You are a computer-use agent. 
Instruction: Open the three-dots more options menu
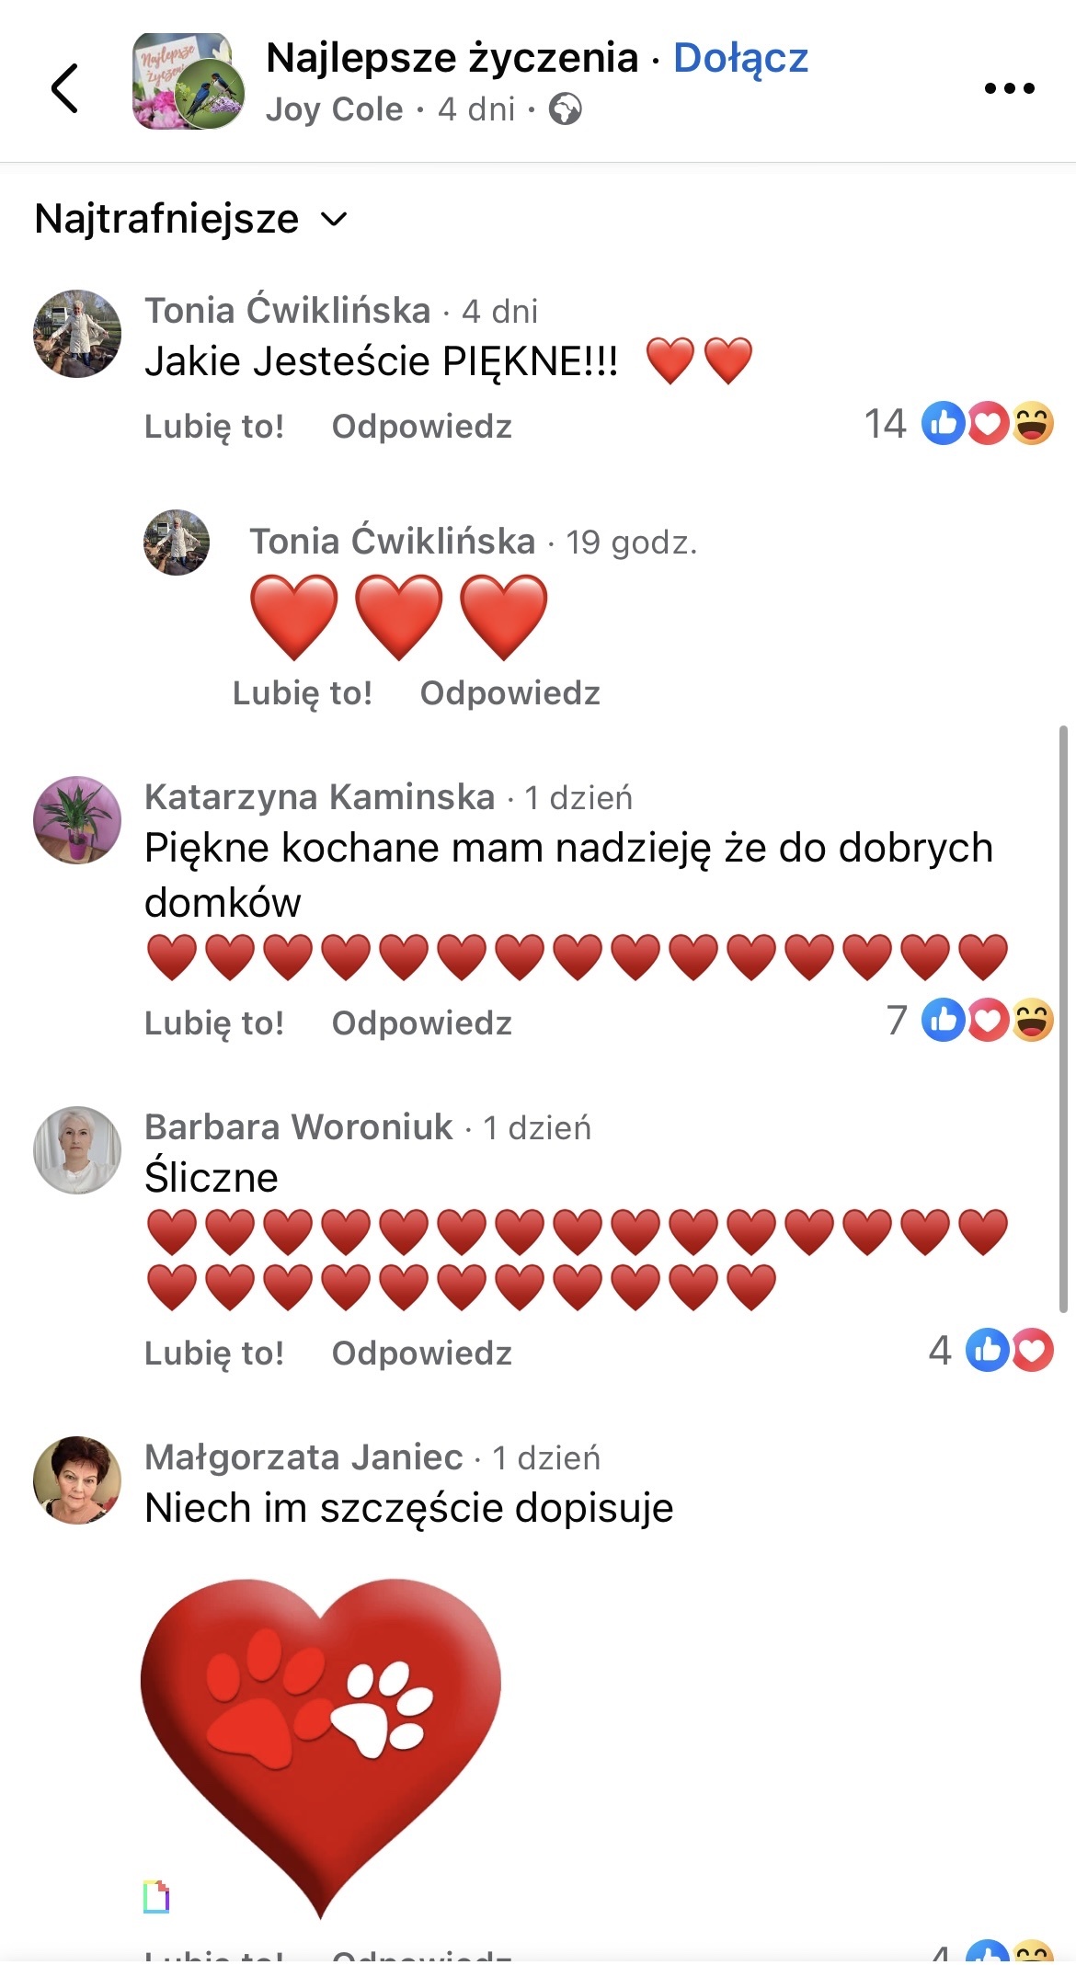coord(1009,88)
